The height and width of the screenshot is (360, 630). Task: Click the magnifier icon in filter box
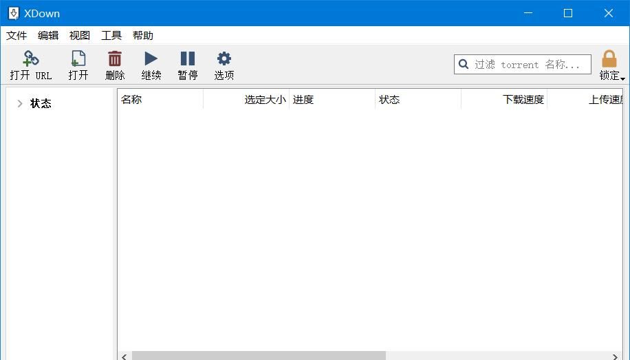point(464,64)
